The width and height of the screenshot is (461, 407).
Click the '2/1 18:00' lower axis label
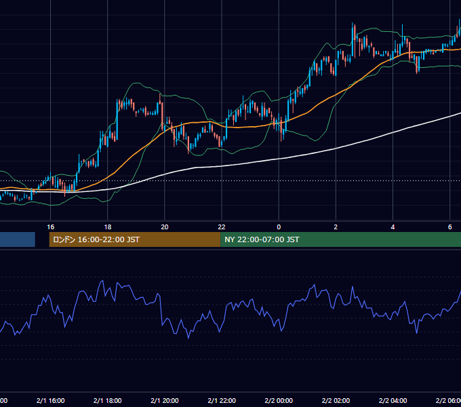click(x=108, y=400)
